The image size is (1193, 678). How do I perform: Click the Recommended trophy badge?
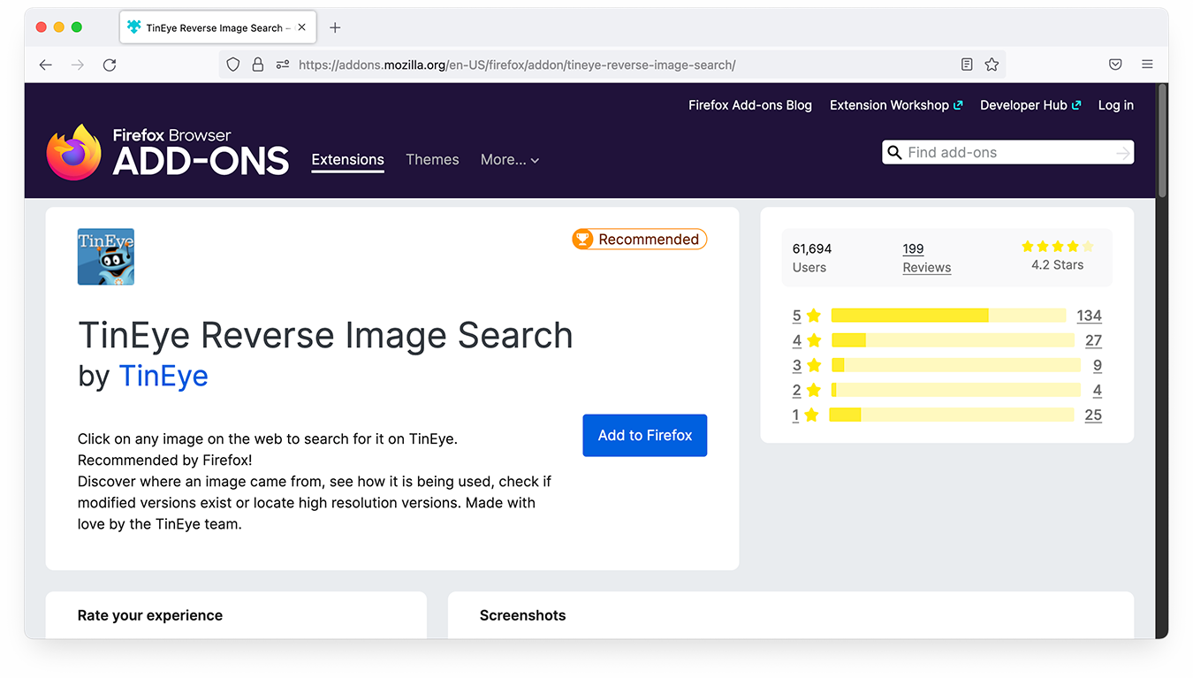[x=640, y=240]
